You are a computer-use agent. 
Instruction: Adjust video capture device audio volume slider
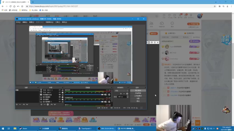84,102
